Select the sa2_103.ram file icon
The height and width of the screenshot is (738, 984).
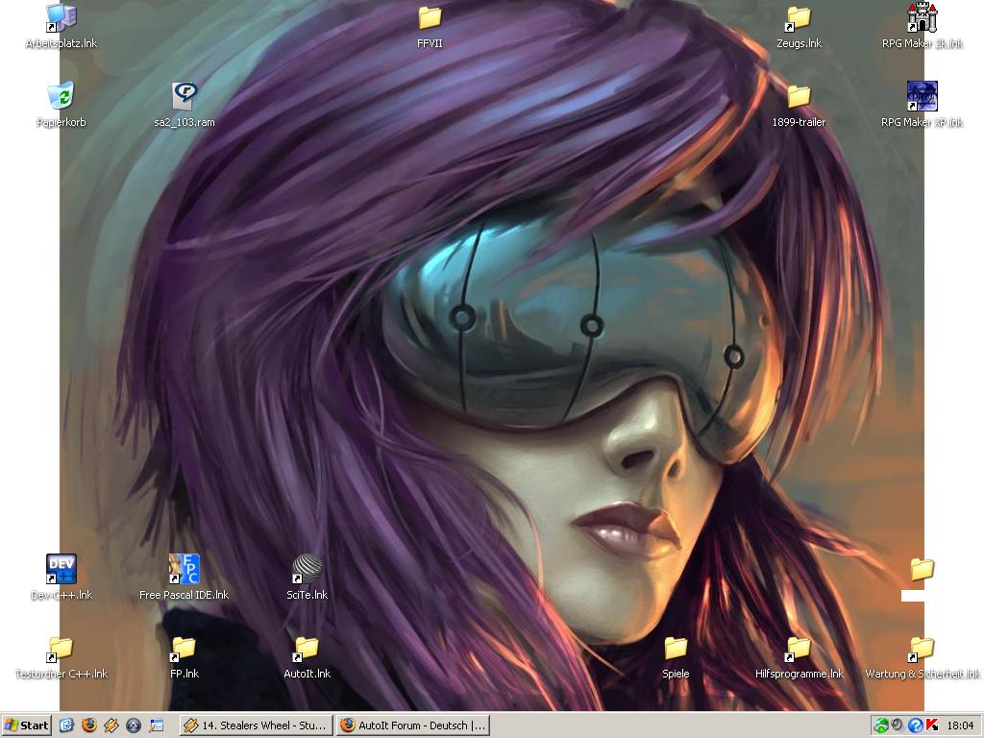coord(184,96)
